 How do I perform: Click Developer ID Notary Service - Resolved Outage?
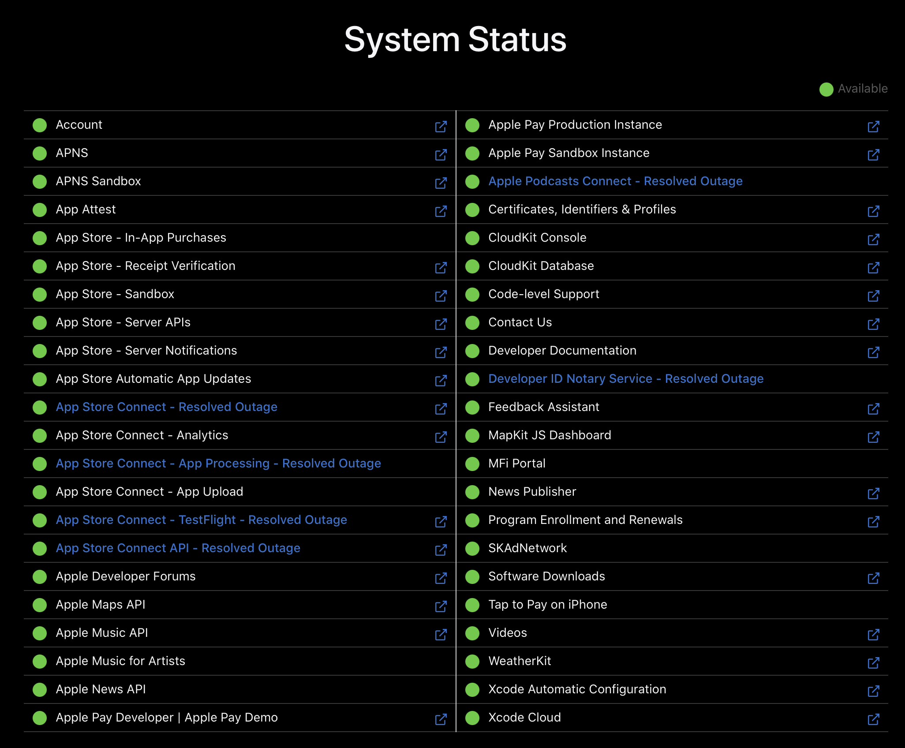pos(626,379)
